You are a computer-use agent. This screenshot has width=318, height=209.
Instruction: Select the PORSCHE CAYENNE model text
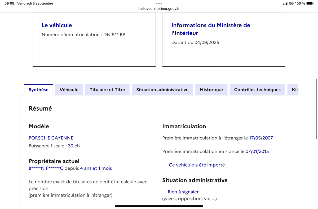pyautogui.click(x=51, y=138)
